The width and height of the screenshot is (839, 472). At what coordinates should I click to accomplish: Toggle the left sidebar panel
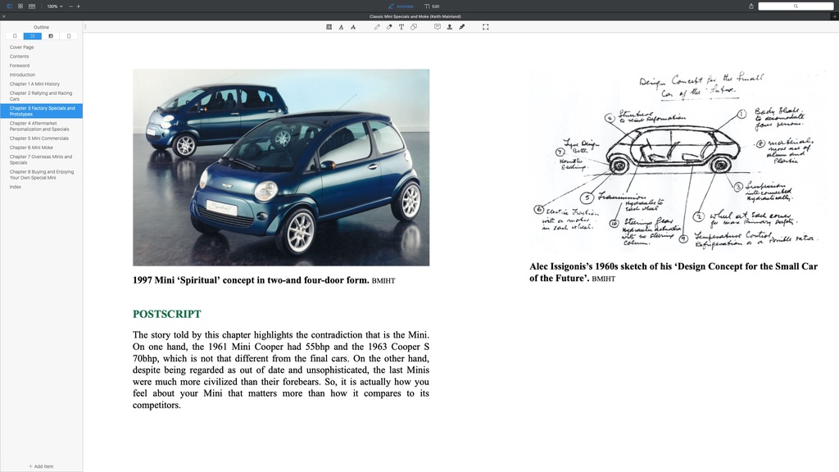coord(9,6)
